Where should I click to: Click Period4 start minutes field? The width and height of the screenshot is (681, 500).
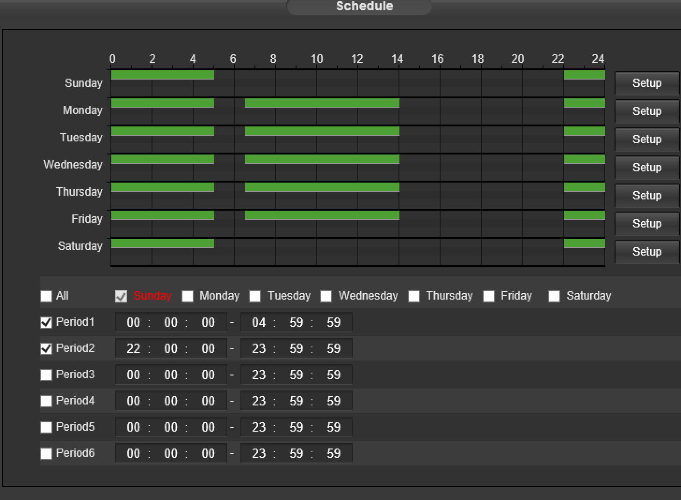(171, 401)
